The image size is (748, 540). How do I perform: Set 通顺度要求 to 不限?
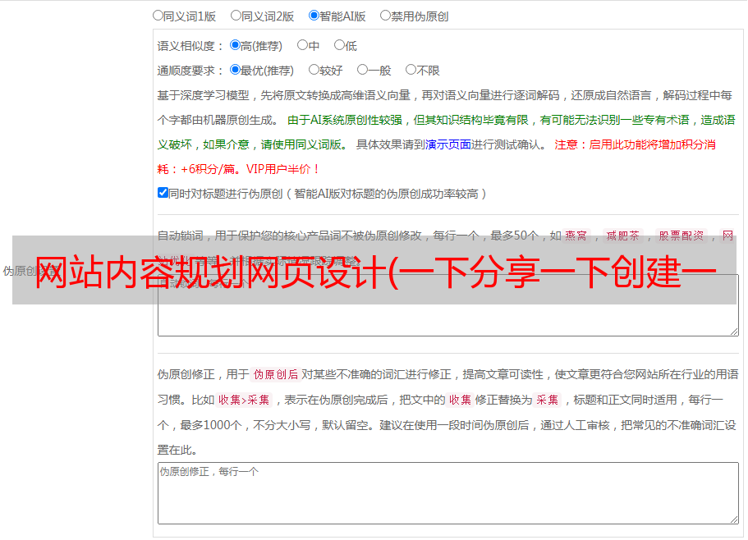point(411,70)
